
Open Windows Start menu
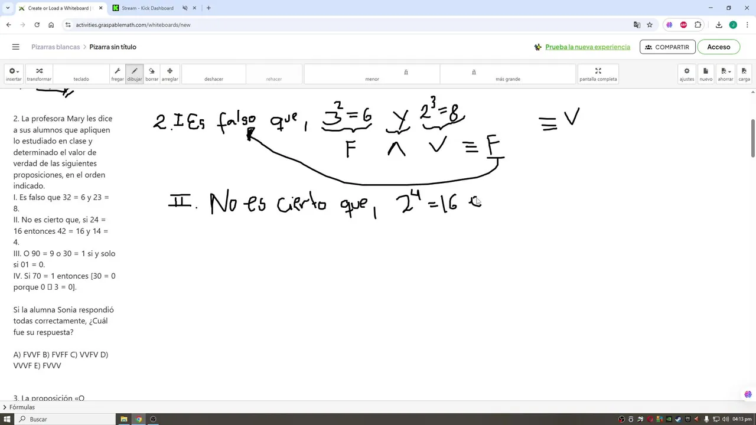[7, 419]
